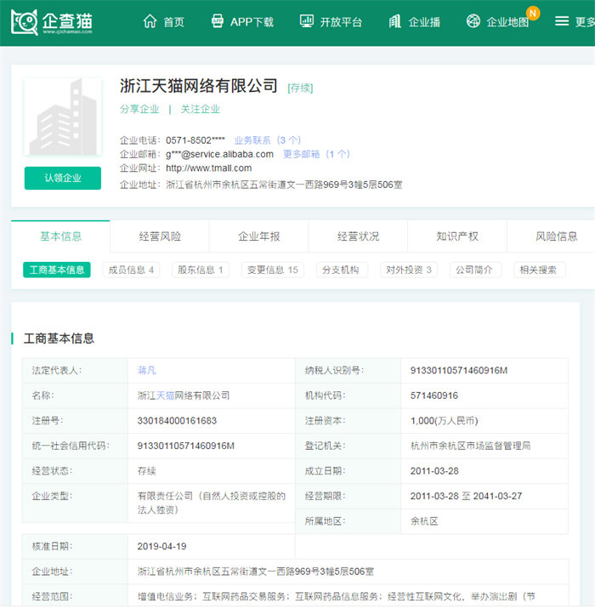595x609 pixels.
Task: Click organization code 571460916
Action: point(434,396)
